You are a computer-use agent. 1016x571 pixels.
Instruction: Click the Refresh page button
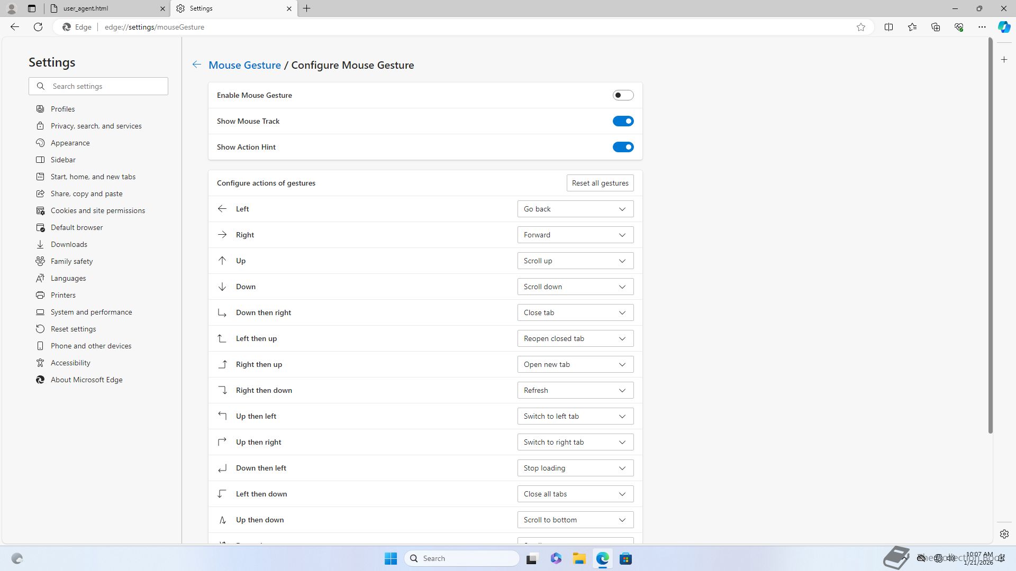click(x=38, y=27)
